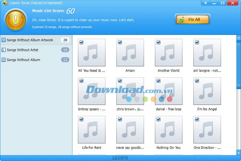The image size is (241, 161).
Task: Uncheck the aril lavigne song checkbox
Action: (x=197, y=42)
